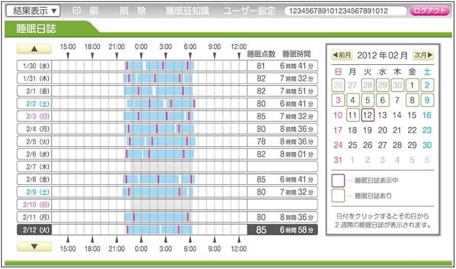Select the 1/31 (木) diary row
Screen dimensions: 456x269
[x=167, y=78]
